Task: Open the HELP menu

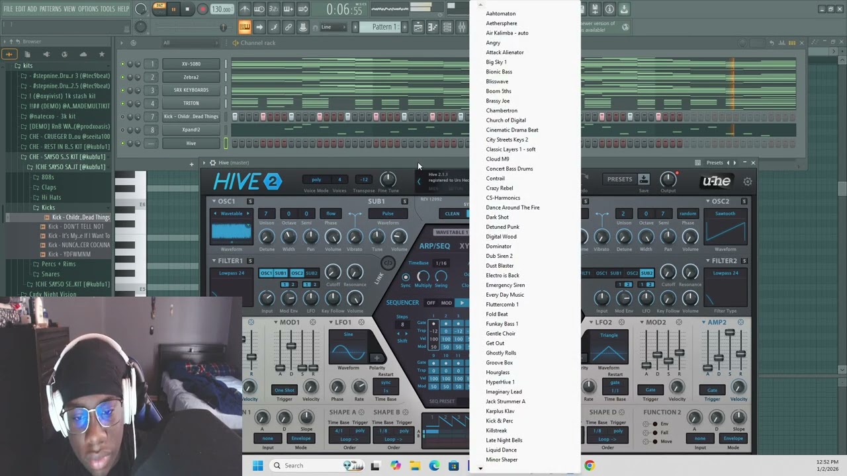Action: point(123,9)
